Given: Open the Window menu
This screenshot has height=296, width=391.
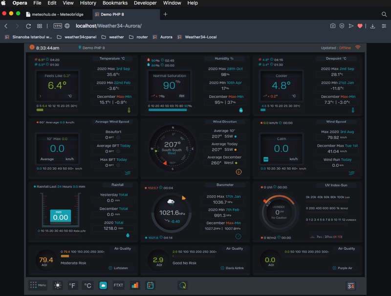Looking at the screenshot, I should tap(172, 3).
